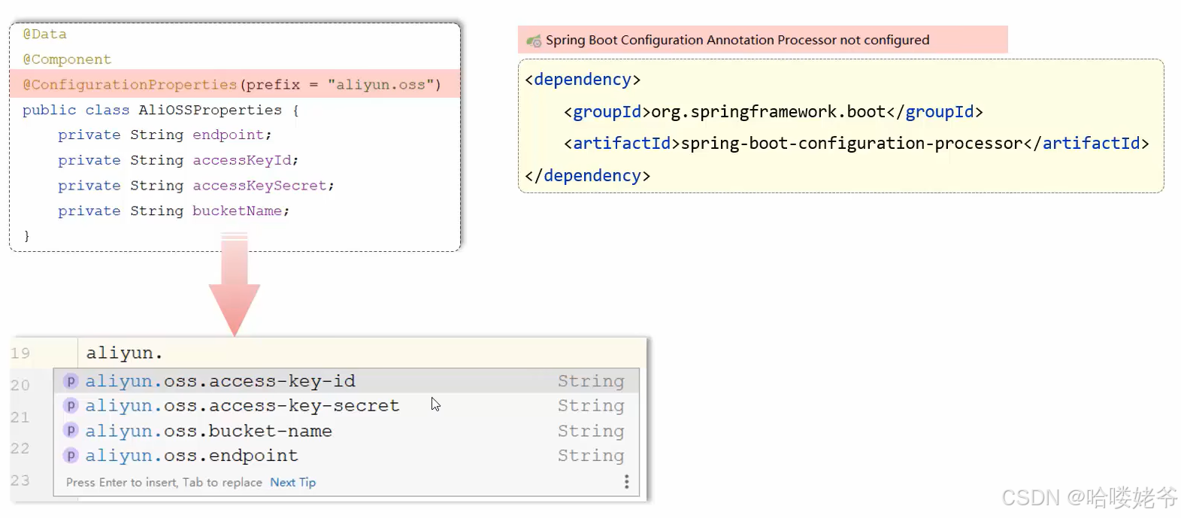This screenshot has height=518, width=1181.
Task: Click the accessKeySecret field declaration
Action: coord(195,186)
